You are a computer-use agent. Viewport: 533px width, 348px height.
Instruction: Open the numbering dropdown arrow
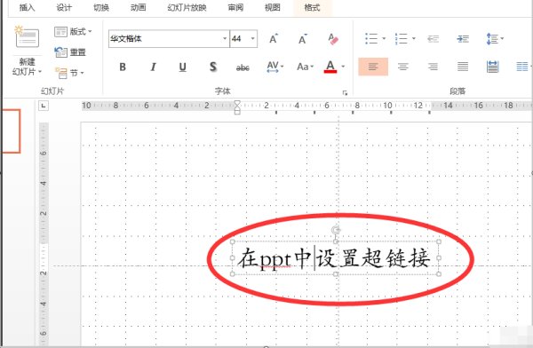[414, 38]
